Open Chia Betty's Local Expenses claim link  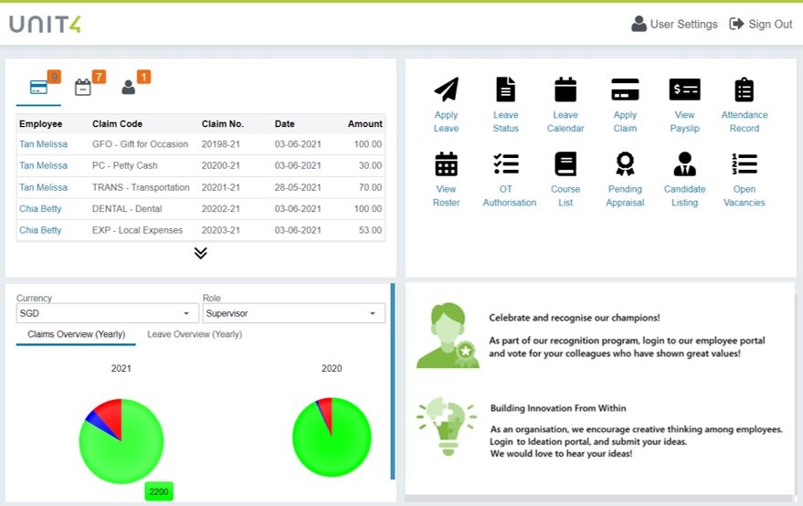(40, 230)
